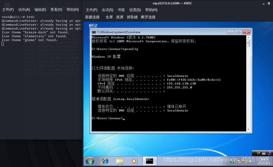Select the cmd.exe taskbar button
The image size is (273, 167).
click(x=150, y=161)
